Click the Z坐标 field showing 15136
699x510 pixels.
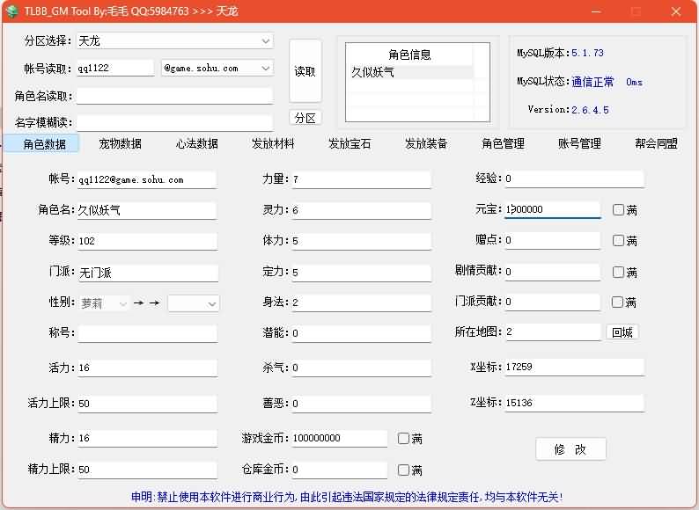(x=575, y=403)
